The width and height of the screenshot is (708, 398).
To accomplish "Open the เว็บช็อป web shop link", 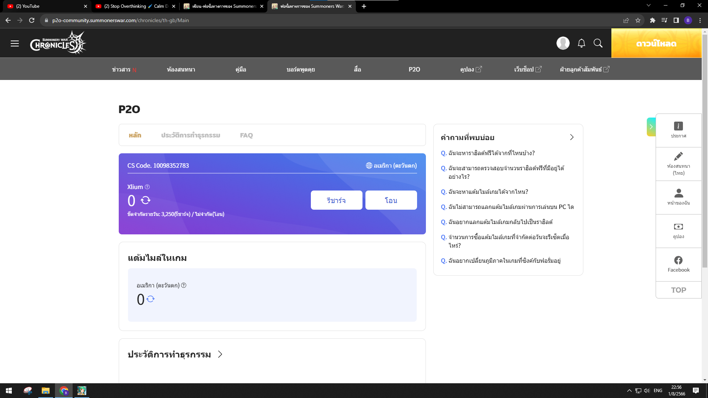I will coord(528,69).
